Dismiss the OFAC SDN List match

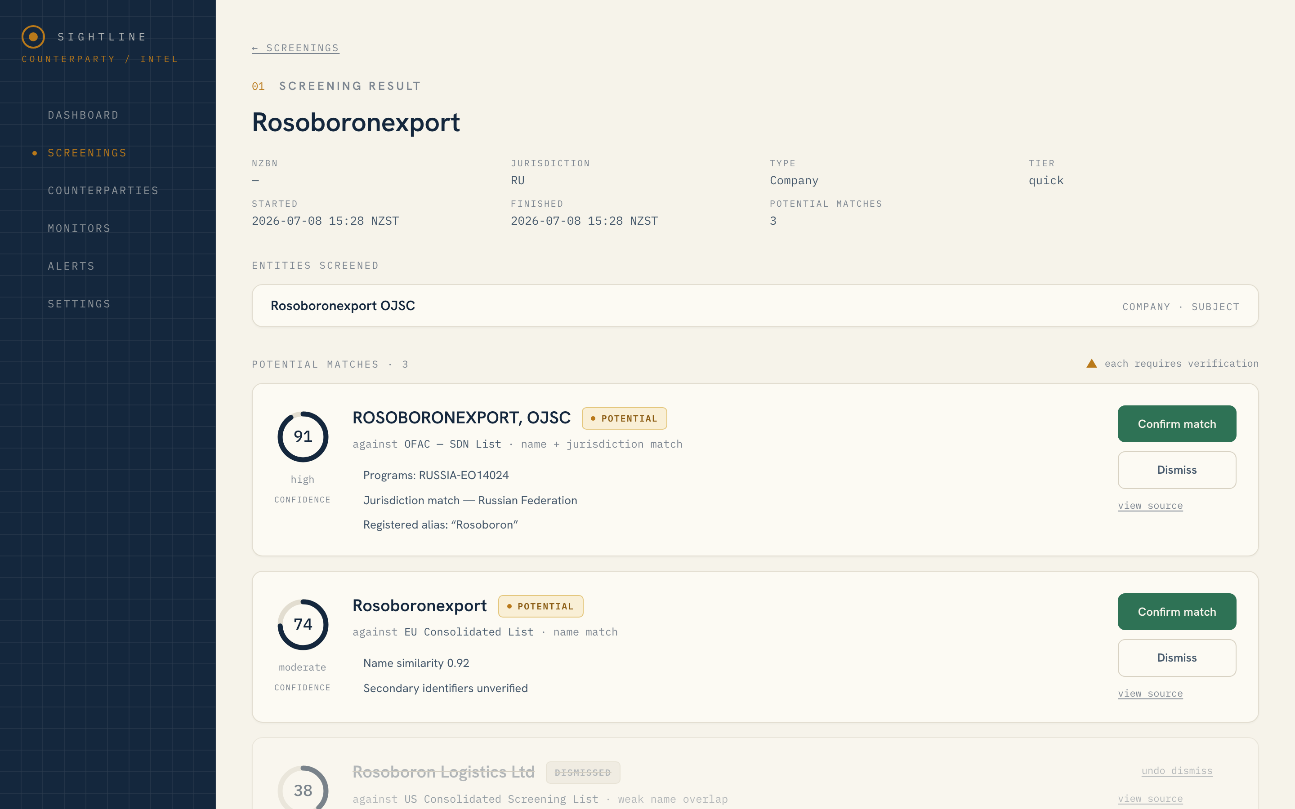coord(1177,470)
